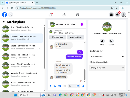Open the Facebook search magnifier
Viewport: 130px width, 98px height.
point(11,15)
